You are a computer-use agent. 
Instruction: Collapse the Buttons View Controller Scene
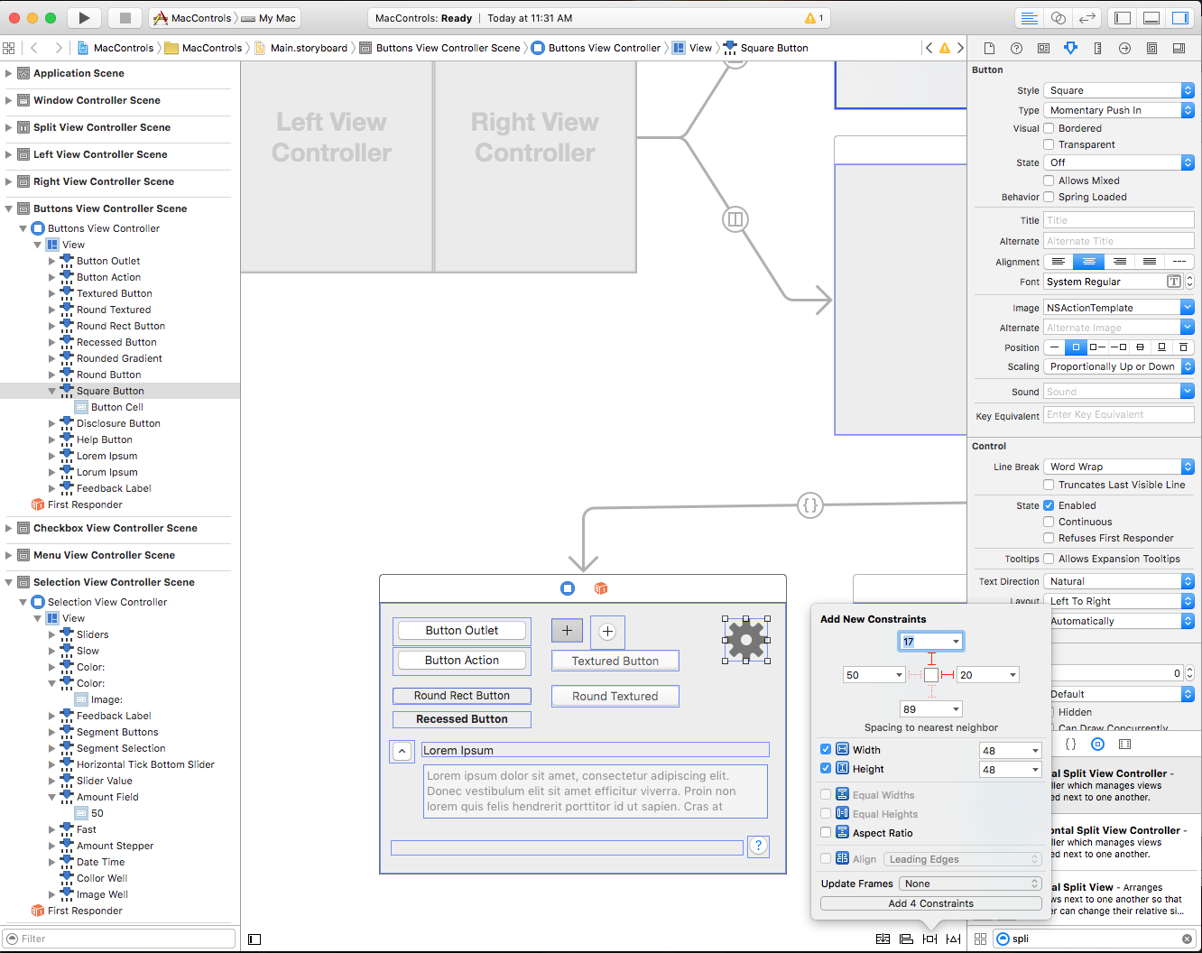[7, 208]
